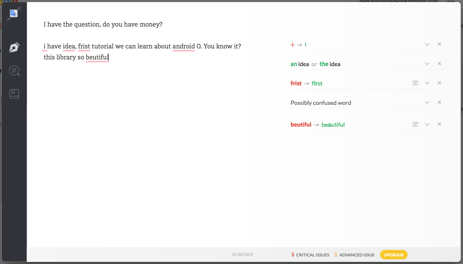Select the pen writing tool icon
Image resolution: width=463 pixels, height=264 pixels.
click(14, 48)
